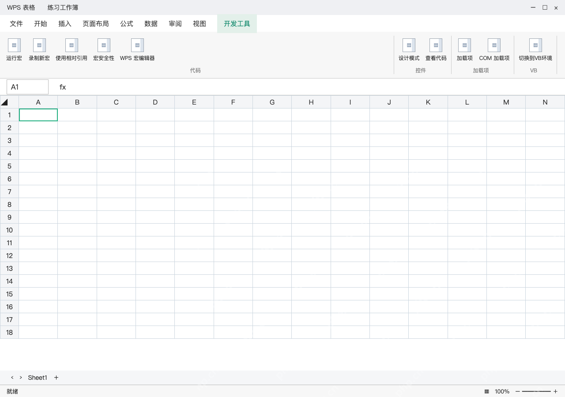The image size is (565, 397).
Task: Select row 18 header
Action: tap(9, 332)
